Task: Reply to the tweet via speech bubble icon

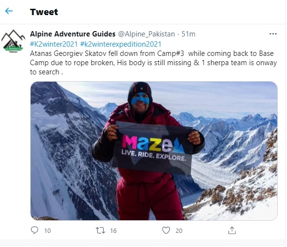Action: point(35,230)
